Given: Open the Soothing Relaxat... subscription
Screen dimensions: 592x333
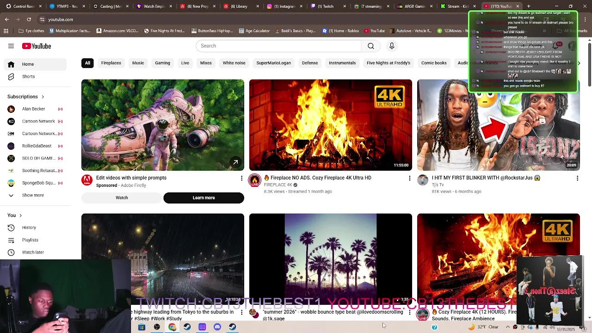Looking at the screenshot, I should (35, 171).
